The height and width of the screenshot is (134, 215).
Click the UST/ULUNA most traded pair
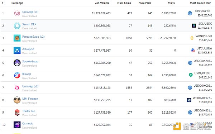204,48
